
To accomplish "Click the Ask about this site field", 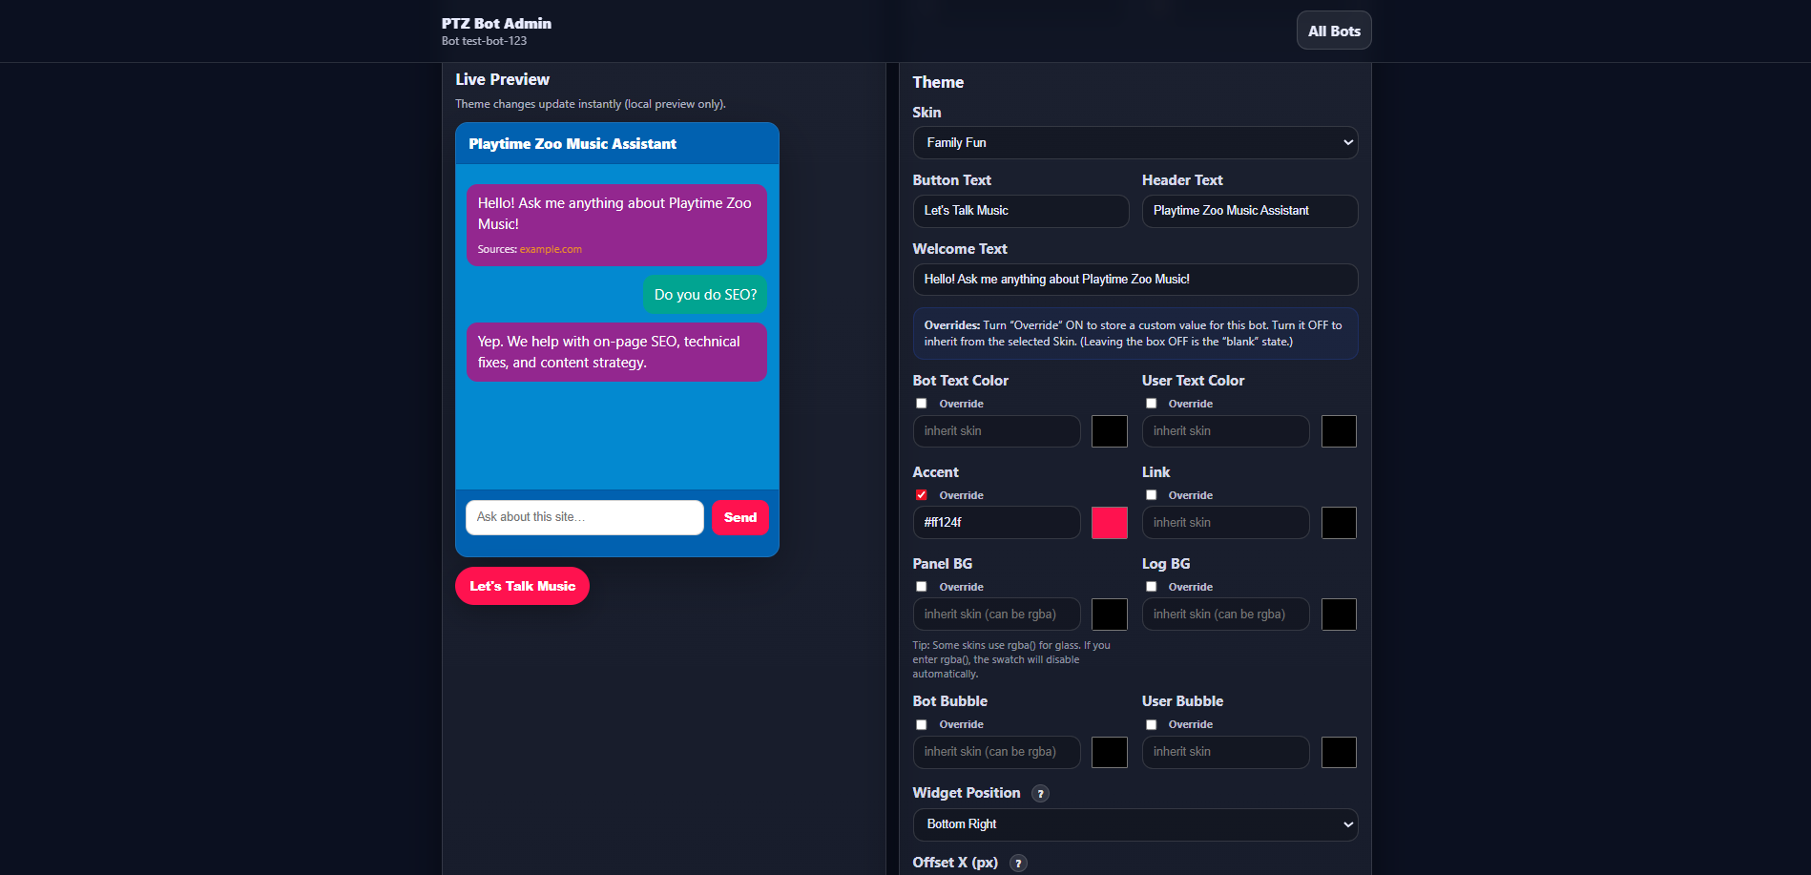I will click(584, 517).
